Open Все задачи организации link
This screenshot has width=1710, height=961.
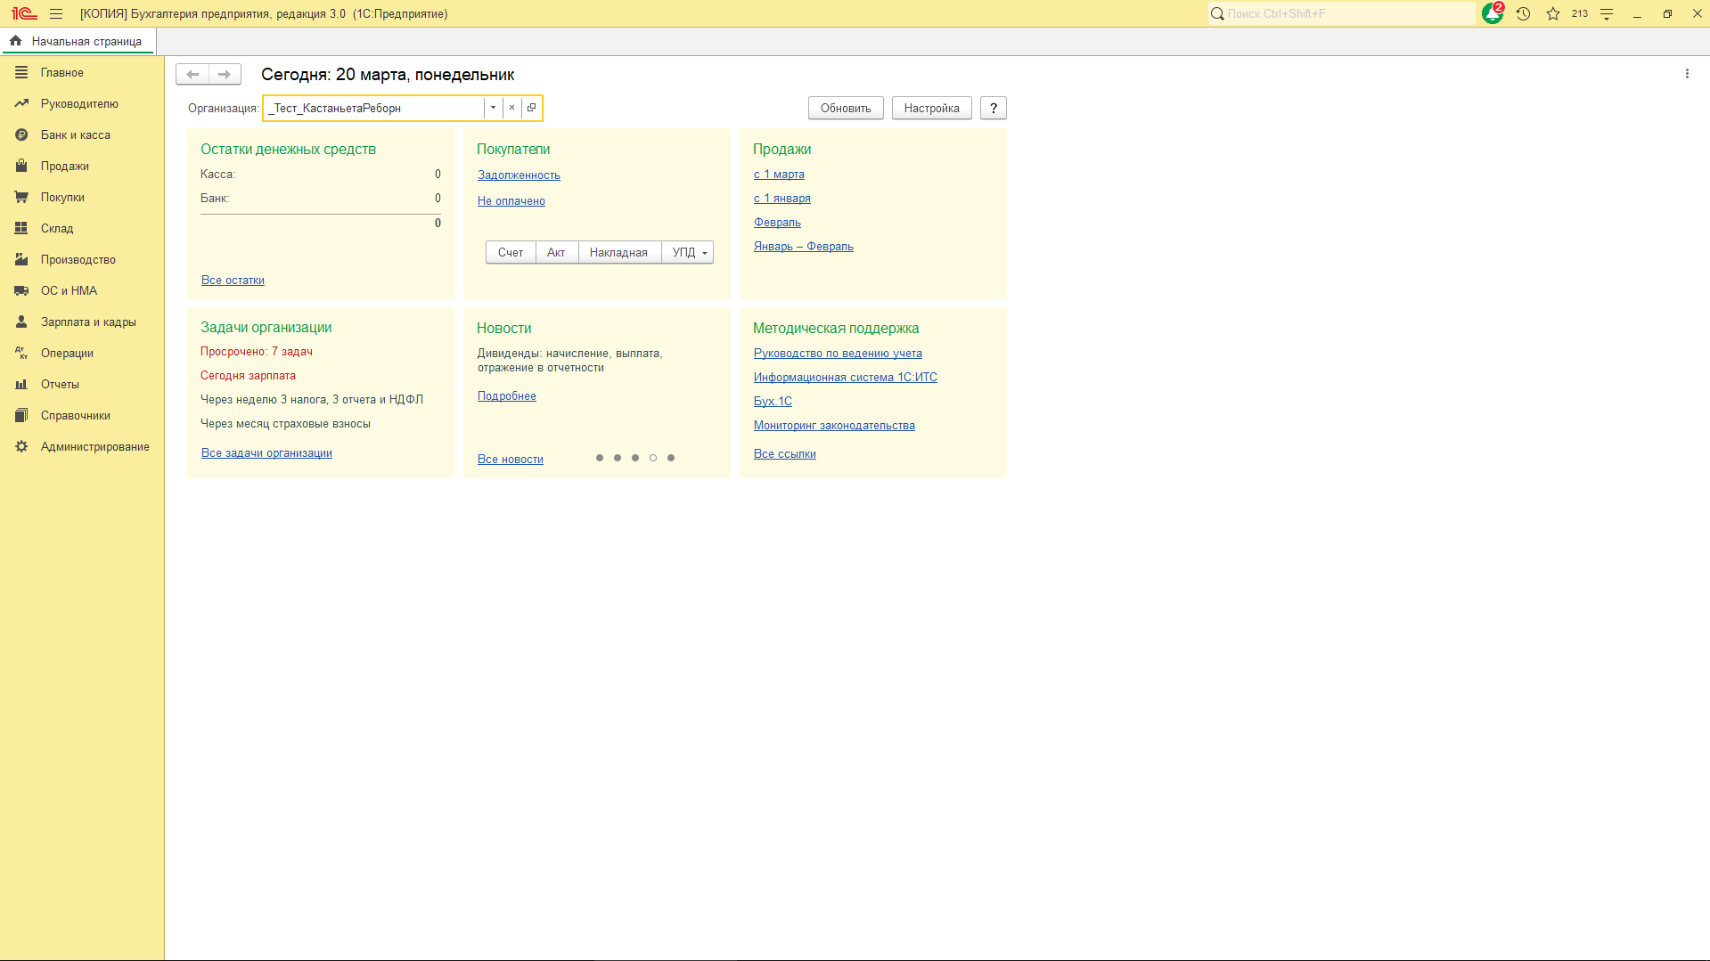click(266, 453)
